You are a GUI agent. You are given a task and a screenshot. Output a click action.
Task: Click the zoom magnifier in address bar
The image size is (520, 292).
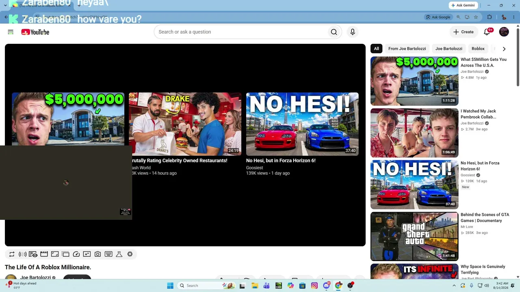pyautogui.click(x=458, y=17)
